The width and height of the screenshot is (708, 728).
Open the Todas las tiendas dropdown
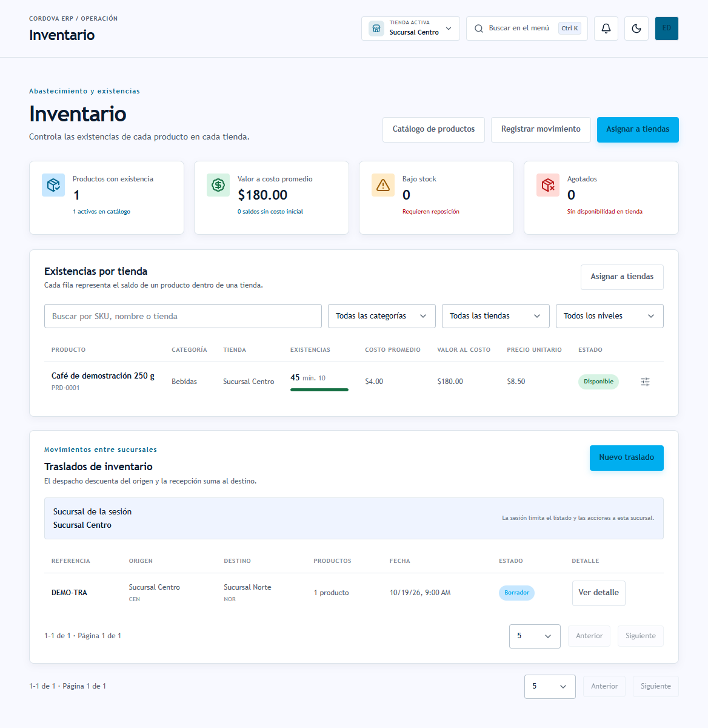tap(496, 316)
